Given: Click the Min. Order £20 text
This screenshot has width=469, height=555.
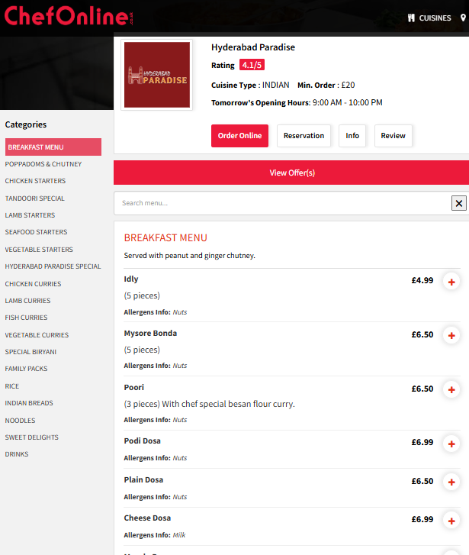Looking at the screenshot, I should [326, 85].
